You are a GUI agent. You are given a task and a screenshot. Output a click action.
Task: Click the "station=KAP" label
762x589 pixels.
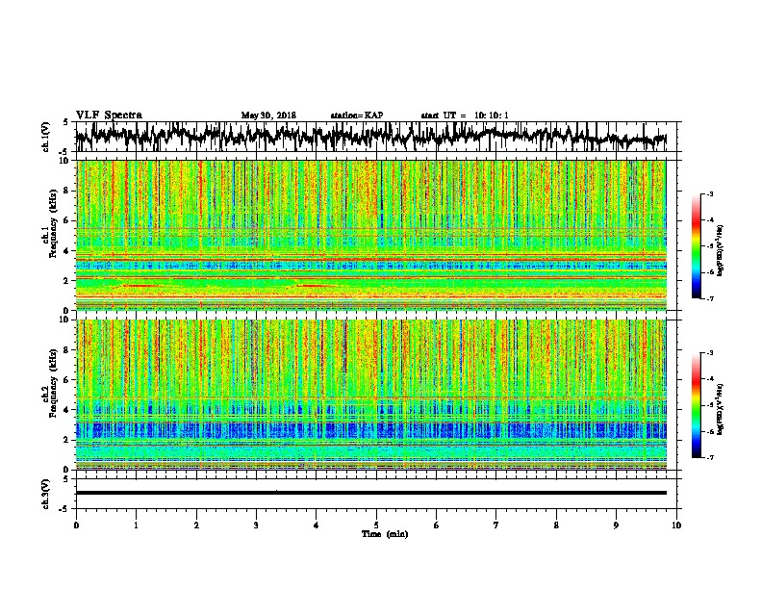pyautogui.click(x=357, y=115)
